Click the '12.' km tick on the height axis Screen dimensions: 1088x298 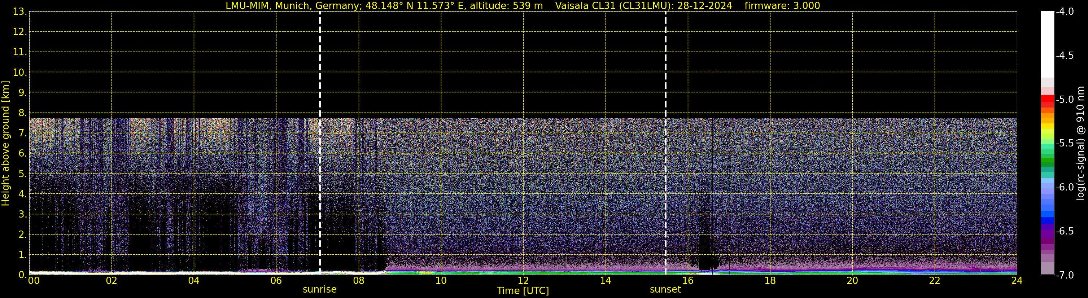[x=20, y=32]
